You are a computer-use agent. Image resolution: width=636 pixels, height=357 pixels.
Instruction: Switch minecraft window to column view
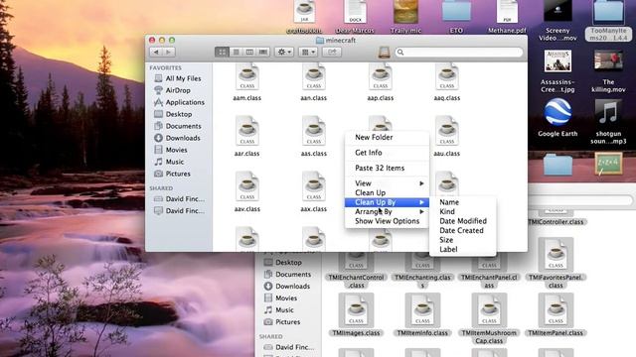pos(249,52)
